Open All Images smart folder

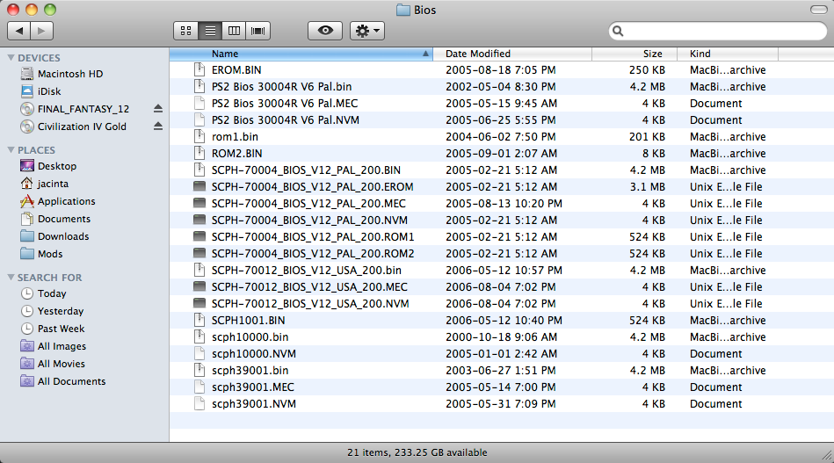(x=62, y=346)
